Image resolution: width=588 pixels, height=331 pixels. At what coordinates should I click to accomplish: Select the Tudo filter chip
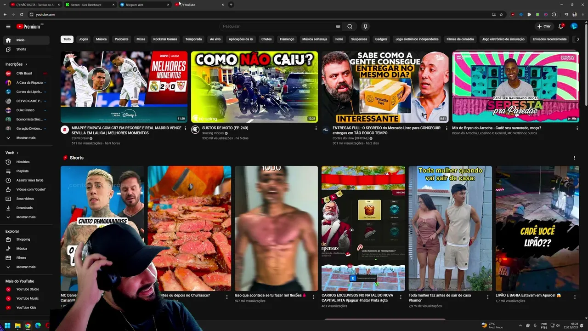click(x=67, y=40)
